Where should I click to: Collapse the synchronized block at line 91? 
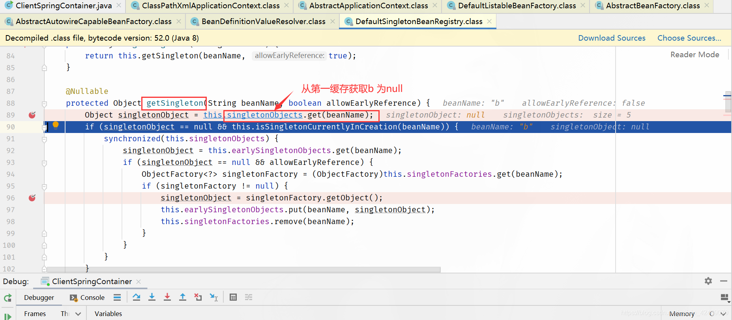click(x=44, y=140)
